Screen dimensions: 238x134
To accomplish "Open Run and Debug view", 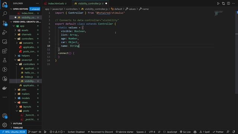I will (x=4, y=32).
